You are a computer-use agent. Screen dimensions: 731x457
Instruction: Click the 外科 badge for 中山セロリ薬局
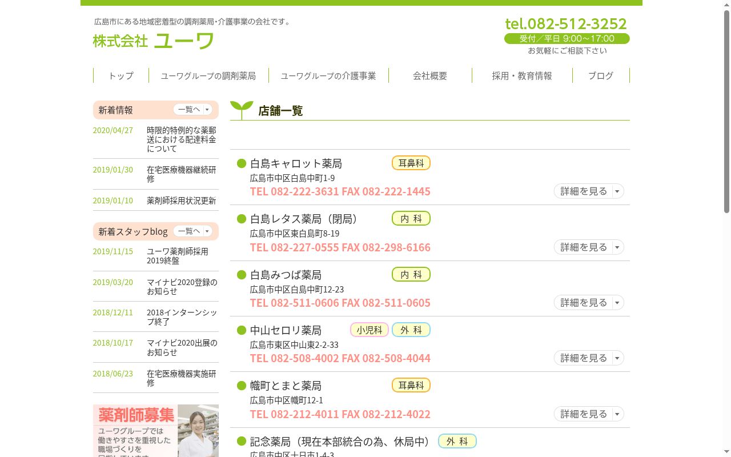click(411, 330)
